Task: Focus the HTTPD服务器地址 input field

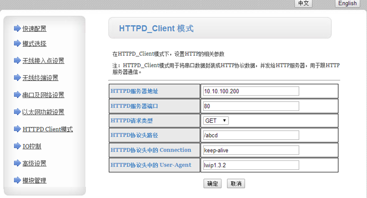Action: click(251, 91)
